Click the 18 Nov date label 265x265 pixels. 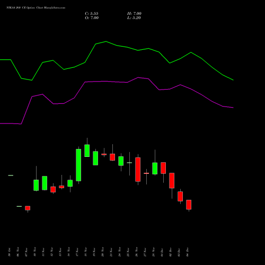[86, 252]
